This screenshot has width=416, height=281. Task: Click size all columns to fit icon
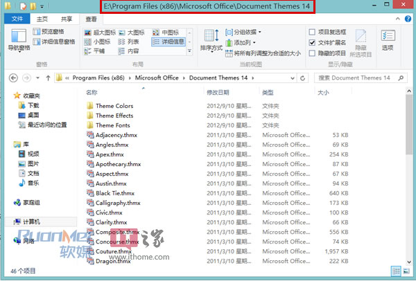point(229,53)
